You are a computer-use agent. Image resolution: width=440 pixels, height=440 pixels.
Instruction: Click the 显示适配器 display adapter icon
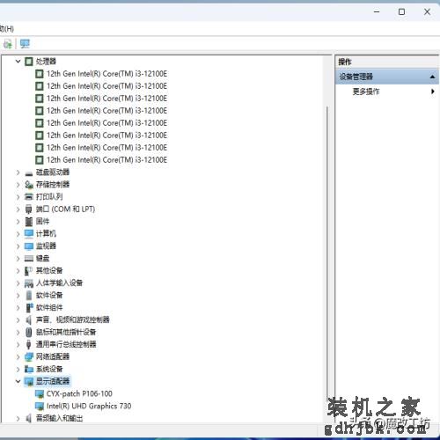(x=29, y=382)
